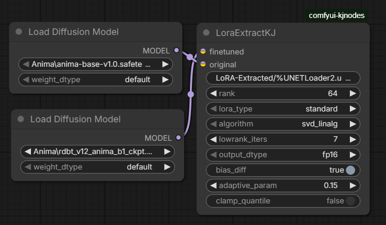Viewport: 386px width, 225px height.
Task: Click the lowrank_iters value 7
Action: pyautogui.click(x=335, y=139)
